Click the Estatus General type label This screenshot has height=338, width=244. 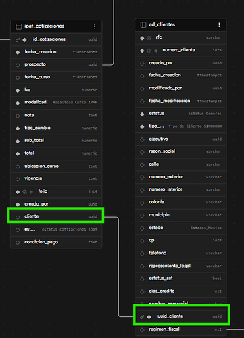click(205, 114)
